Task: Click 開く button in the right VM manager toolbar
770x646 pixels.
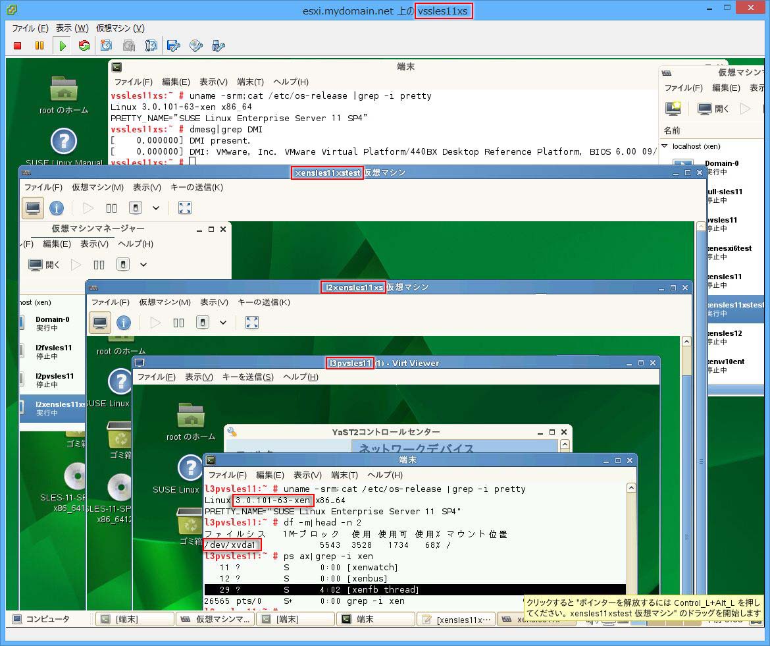Action: point(713,108)
